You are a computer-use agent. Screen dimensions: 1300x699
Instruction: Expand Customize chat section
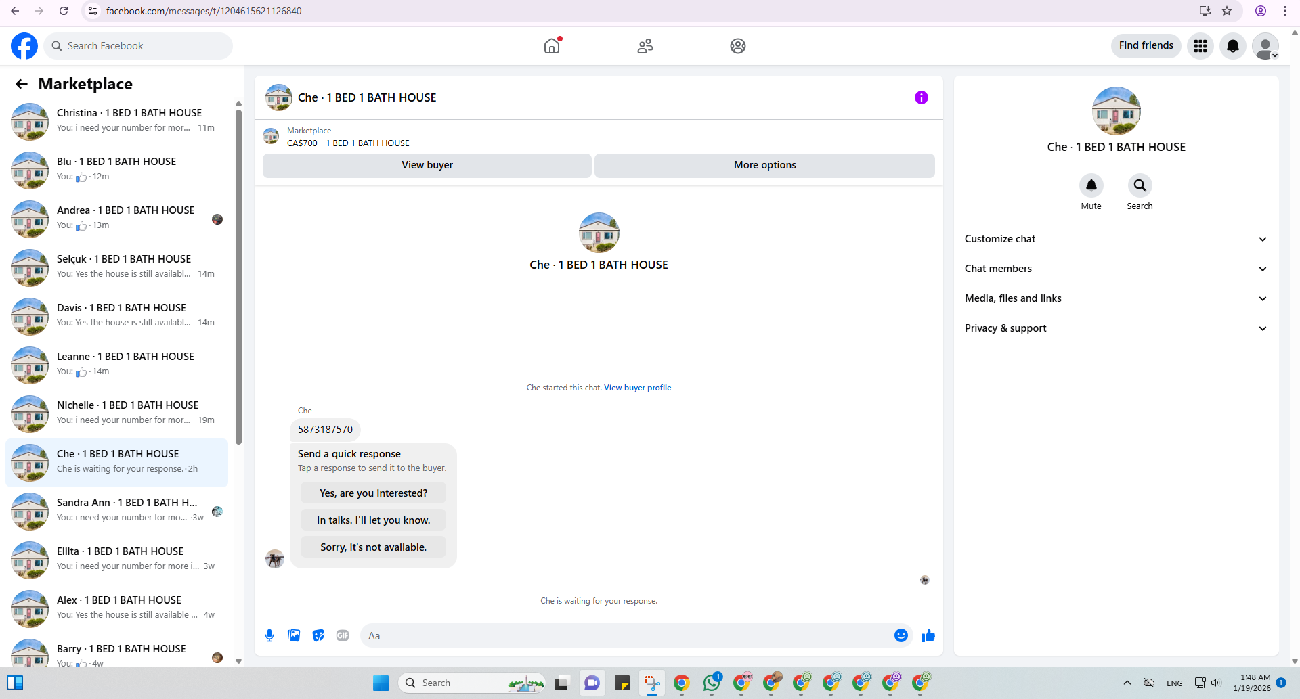click(1116, 239)
